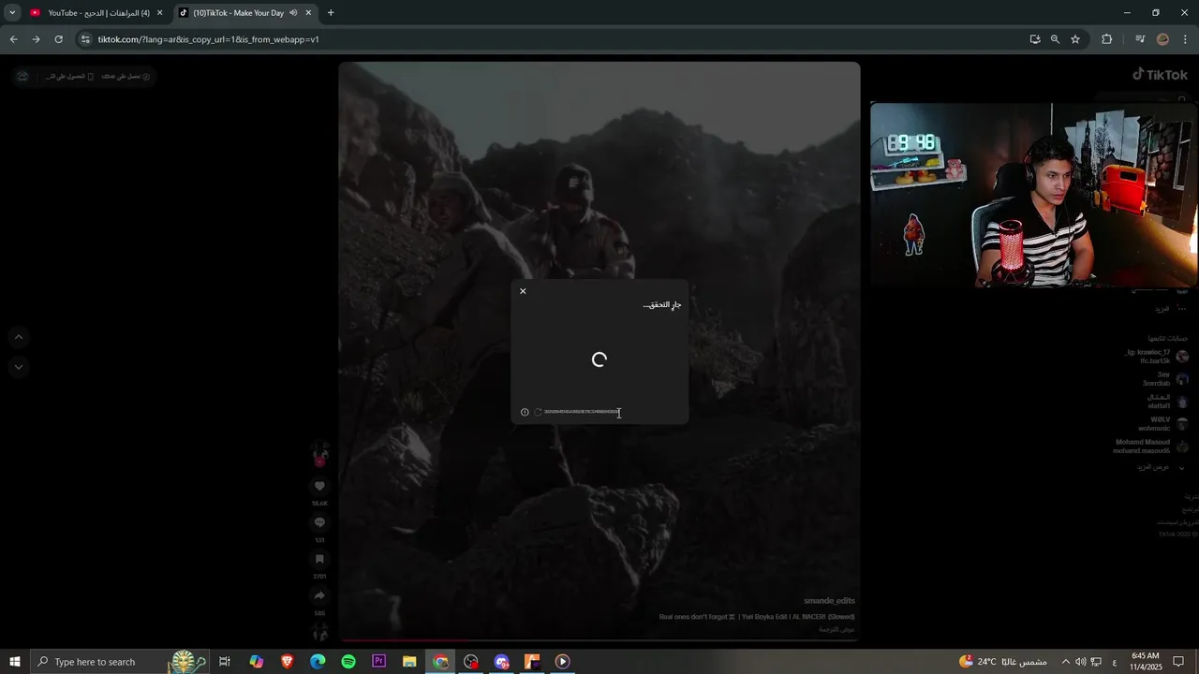This screenshot has width=1199, height=674.
Task: Click 'عرض الترجمة' below the video caption
Action: [836, 629]
